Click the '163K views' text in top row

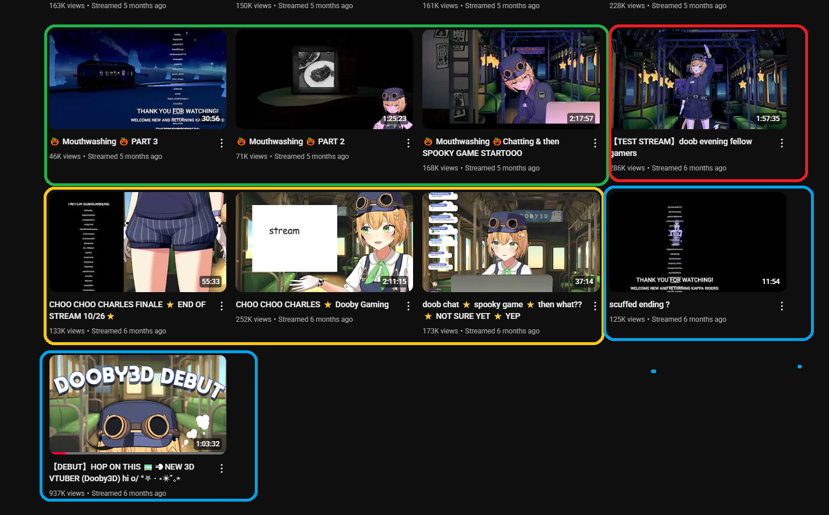pos(67,6)
